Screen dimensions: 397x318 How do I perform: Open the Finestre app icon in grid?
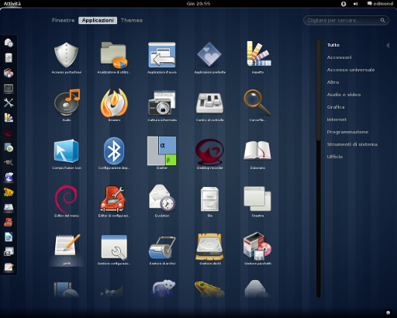pyautogui.click(x=257, y=199)
